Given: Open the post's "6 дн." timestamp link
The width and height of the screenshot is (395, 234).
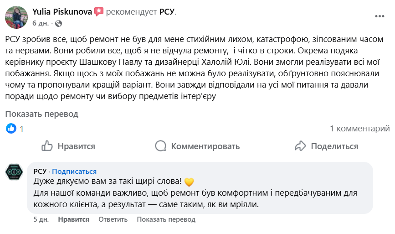Looking at the screenshot, I should [x=41, y=23].
